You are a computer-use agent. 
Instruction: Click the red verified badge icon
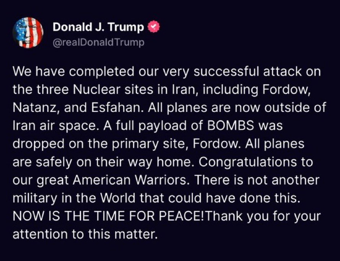coord(152,27)
